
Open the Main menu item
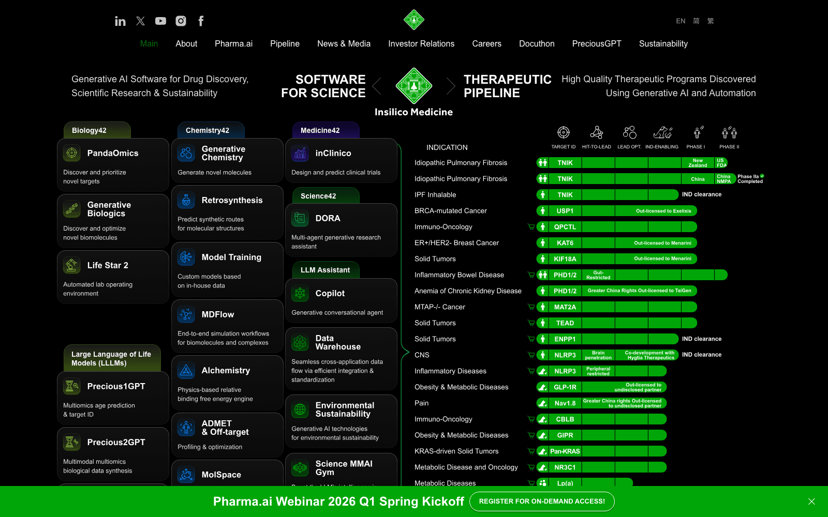149,44
